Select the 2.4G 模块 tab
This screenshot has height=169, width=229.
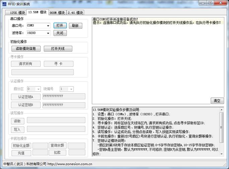[75, 13]
